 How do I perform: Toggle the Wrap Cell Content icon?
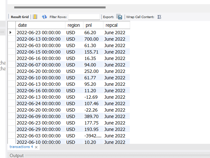[x=159, y=17]
